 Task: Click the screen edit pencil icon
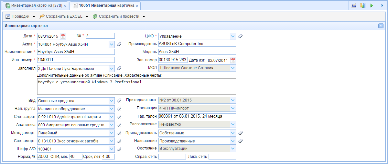click(354, 5)
